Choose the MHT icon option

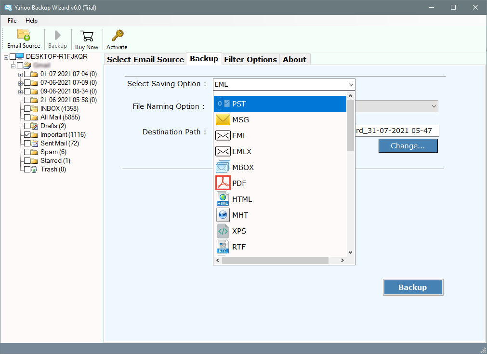click(x=223, y=215)
